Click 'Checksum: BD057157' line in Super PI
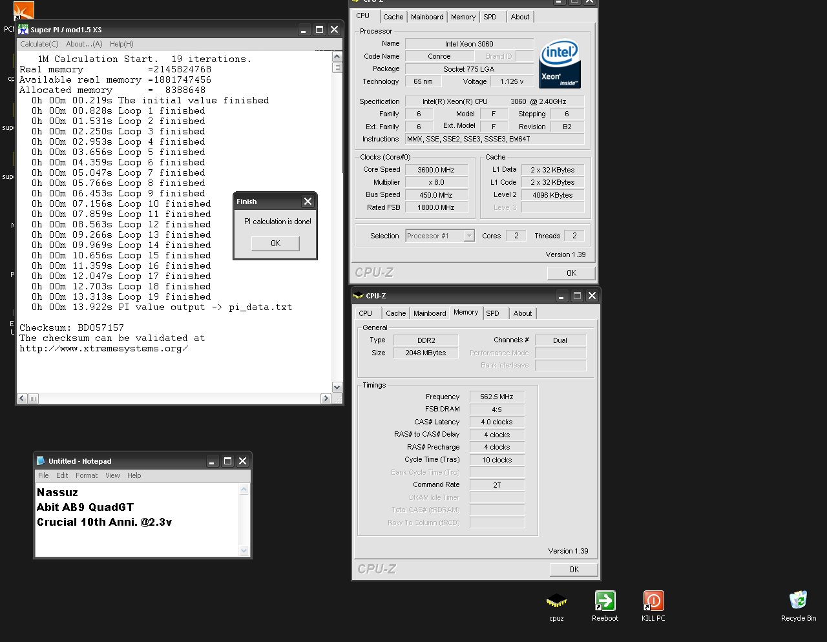This screenshot has width=827, height=642. tap(72, 327)
